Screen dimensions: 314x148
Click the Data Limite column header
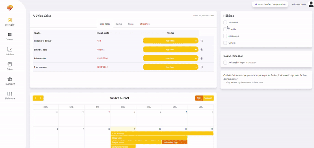(103, 33)
